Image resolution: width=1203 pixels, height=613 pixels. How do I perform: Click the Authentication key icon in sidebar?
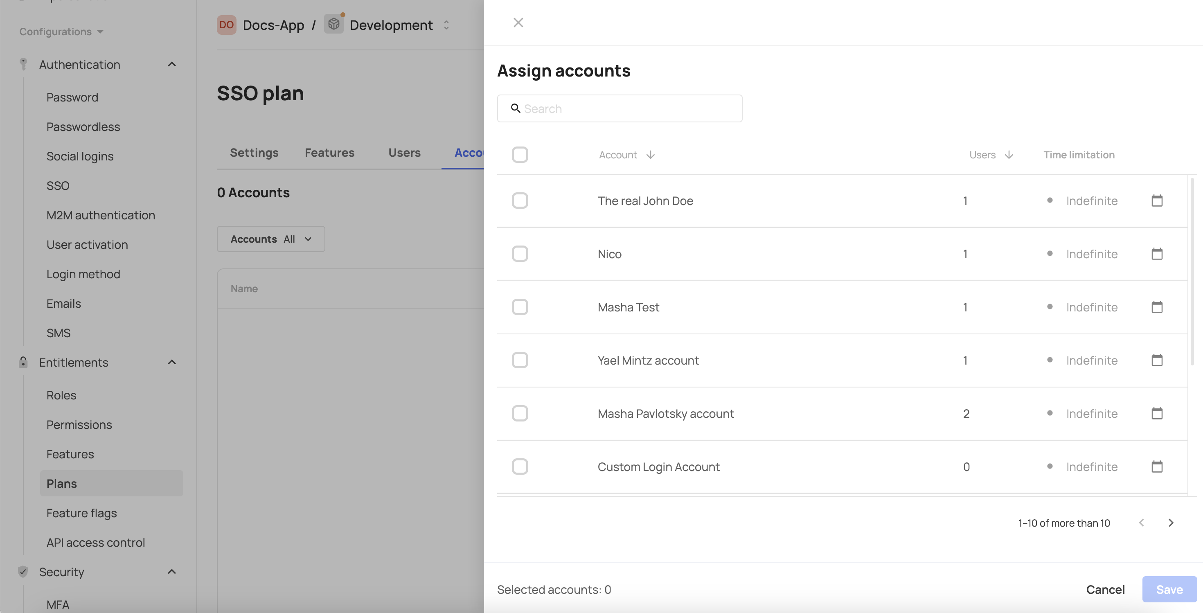point(23,64)
